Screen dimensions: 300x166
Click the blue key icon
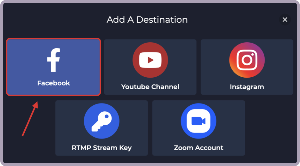(101, 121)
